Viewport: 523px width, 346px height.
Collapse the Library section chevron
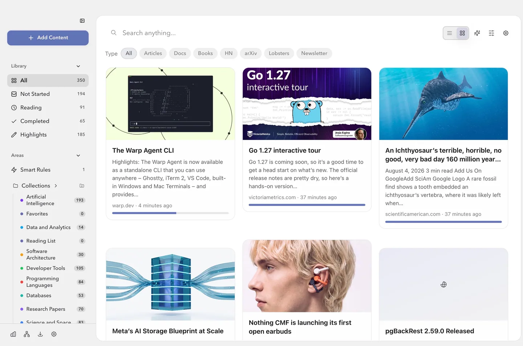coord(78,66)
